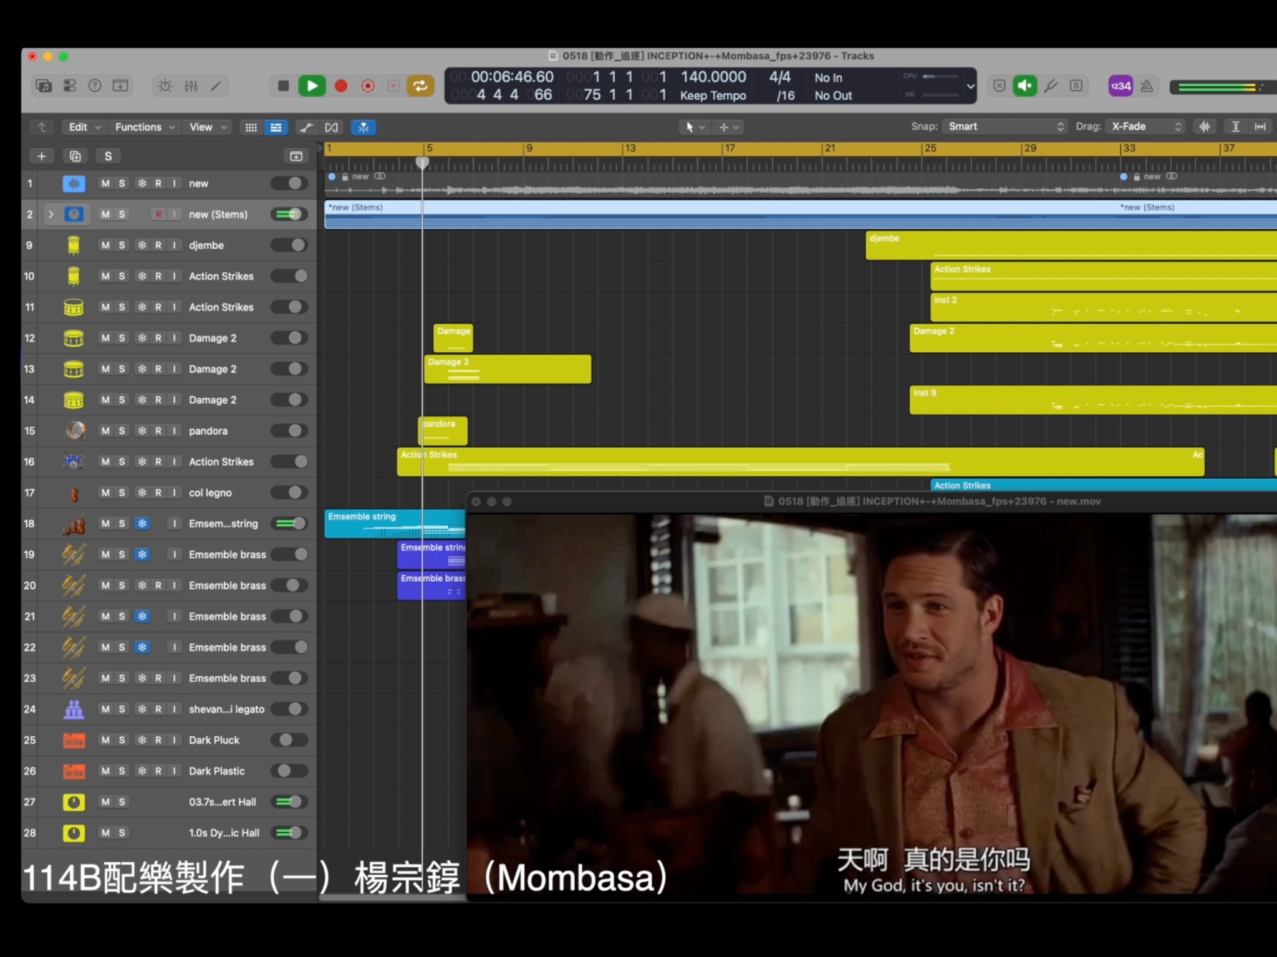1277x957 pixels.
Task: Toggle input monitoring on Dark Pluck track
Action: point(174,740)
